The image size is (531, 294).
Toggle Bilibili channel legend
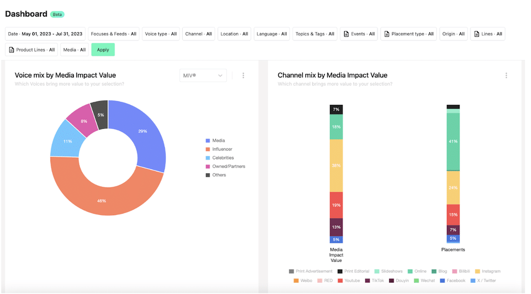[x=461, y=271]
